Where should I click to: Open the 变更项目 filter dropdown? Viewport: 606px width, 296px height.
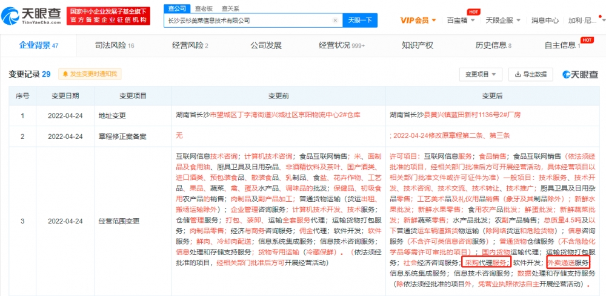point(481,74)
